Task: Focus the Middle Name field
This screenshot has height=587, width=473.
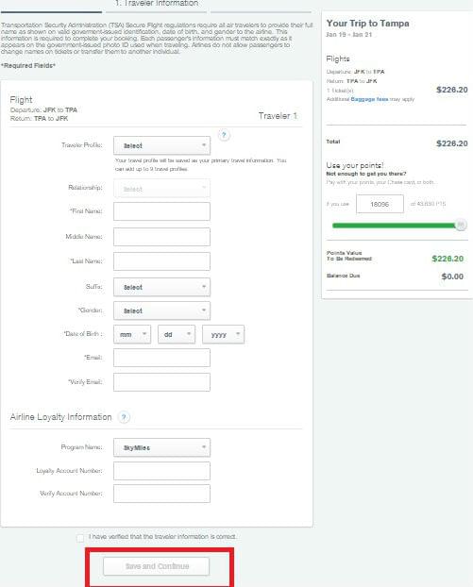Action: click(161, 237)
